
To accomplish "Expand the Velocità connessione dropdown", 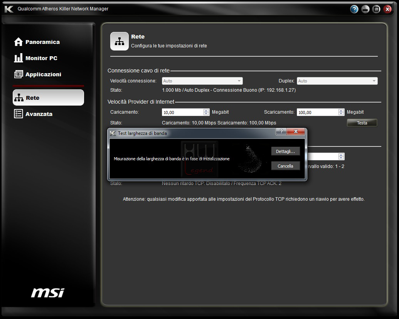I will click(202, 81).
